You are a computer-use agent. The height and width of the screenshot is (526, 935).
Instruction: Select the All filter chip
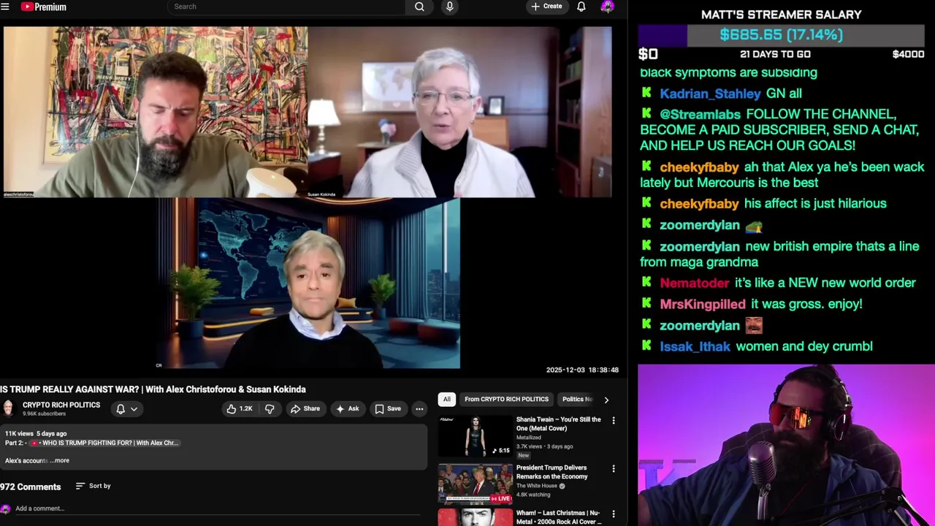[x=446, y=400]
